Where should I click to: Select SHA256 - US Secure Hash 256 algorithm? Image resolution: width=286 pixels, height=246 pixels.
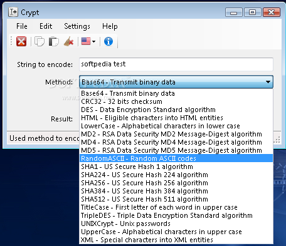(x=176, y=183)
